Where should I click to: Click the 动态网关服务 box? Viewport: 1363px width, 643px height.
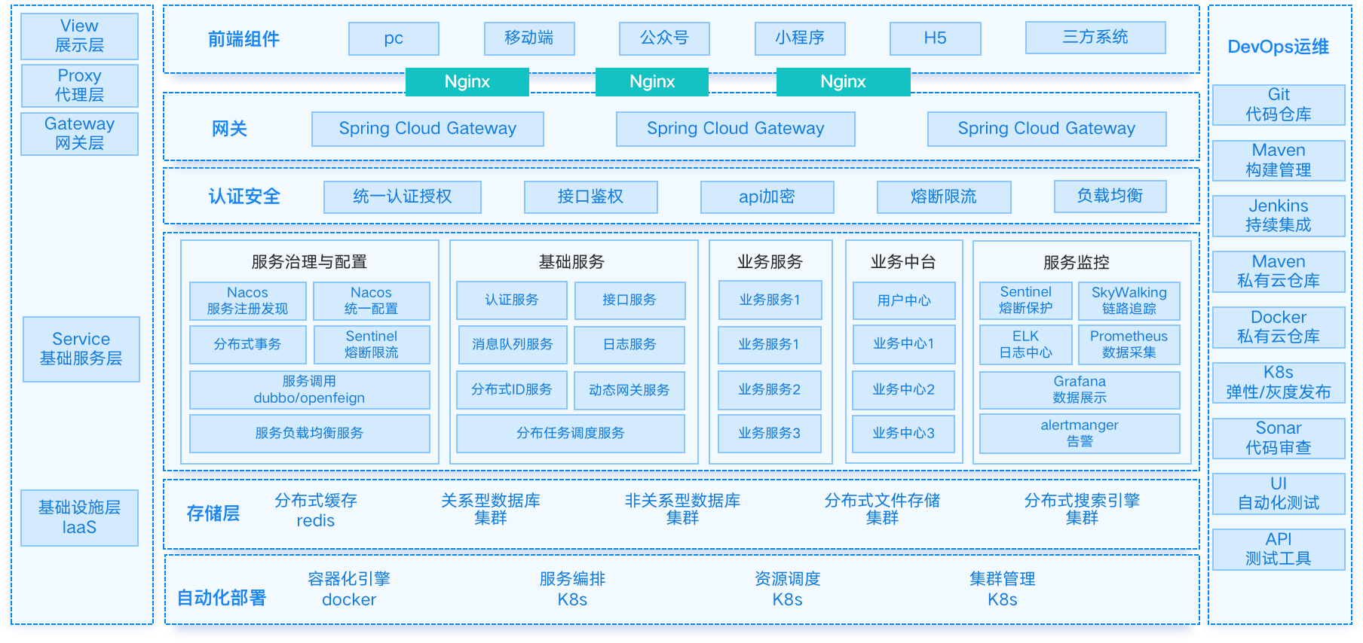coord(629,390)
